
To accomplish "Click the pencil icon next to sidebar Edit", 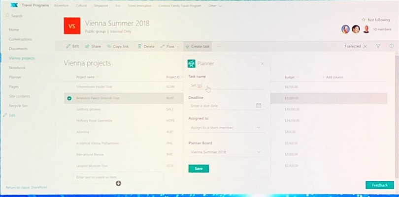I will pyautogui.click(x=5, y=115).
